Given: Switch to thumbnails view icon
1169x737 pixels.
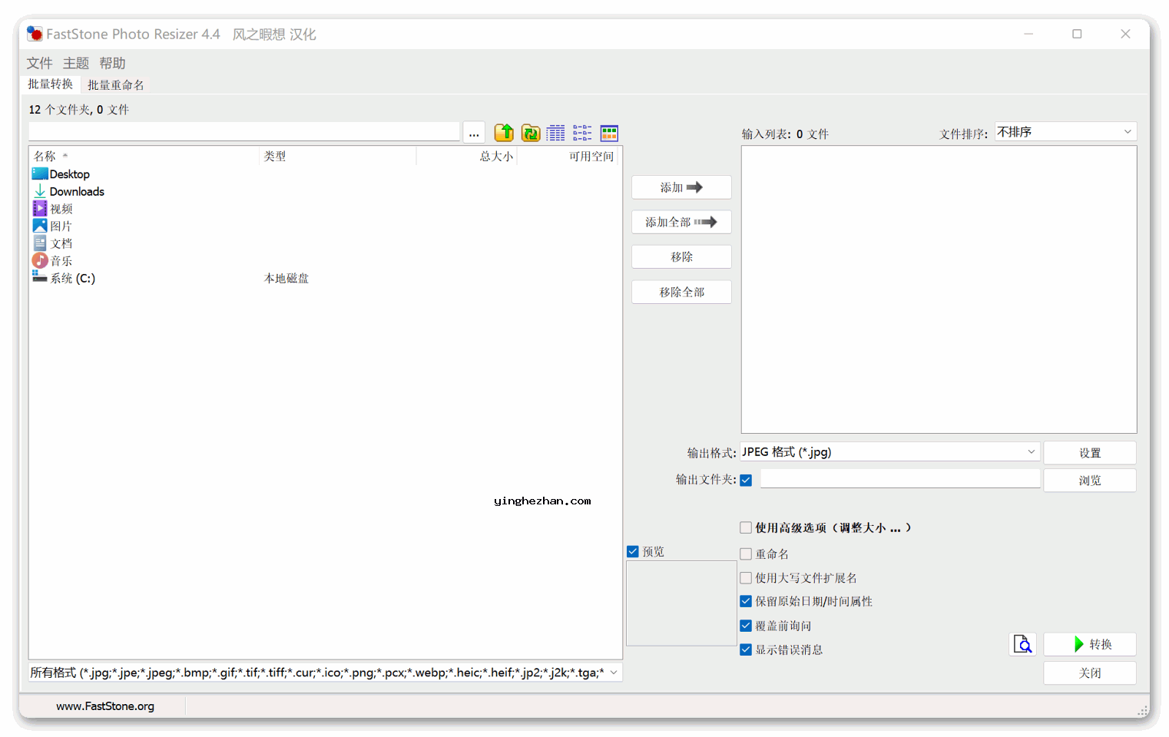Looking at the screenshot, I should [609, 133].
